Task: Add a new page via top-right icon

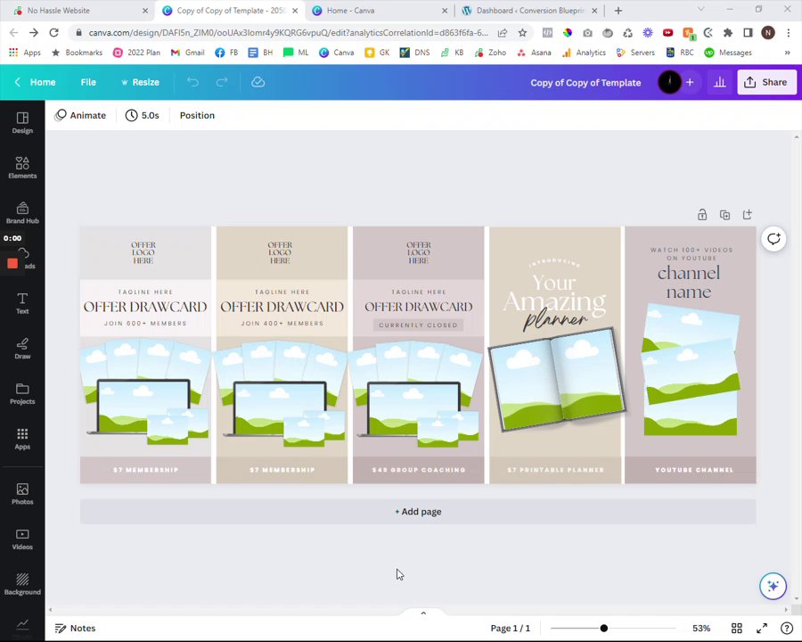Action: (748, 215)
